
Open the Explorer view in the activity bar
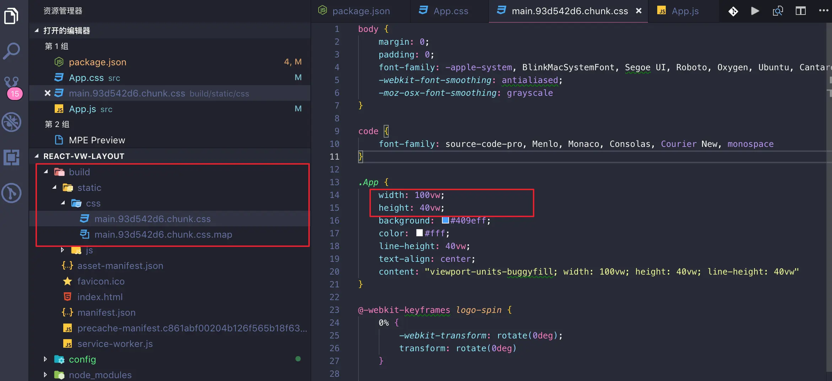click(11, 16)
